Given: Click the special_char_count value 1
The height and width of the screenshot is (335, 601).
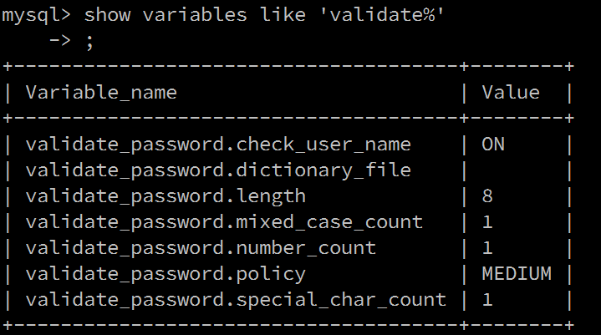Looking at the screenshot, I should click(487, 300).
